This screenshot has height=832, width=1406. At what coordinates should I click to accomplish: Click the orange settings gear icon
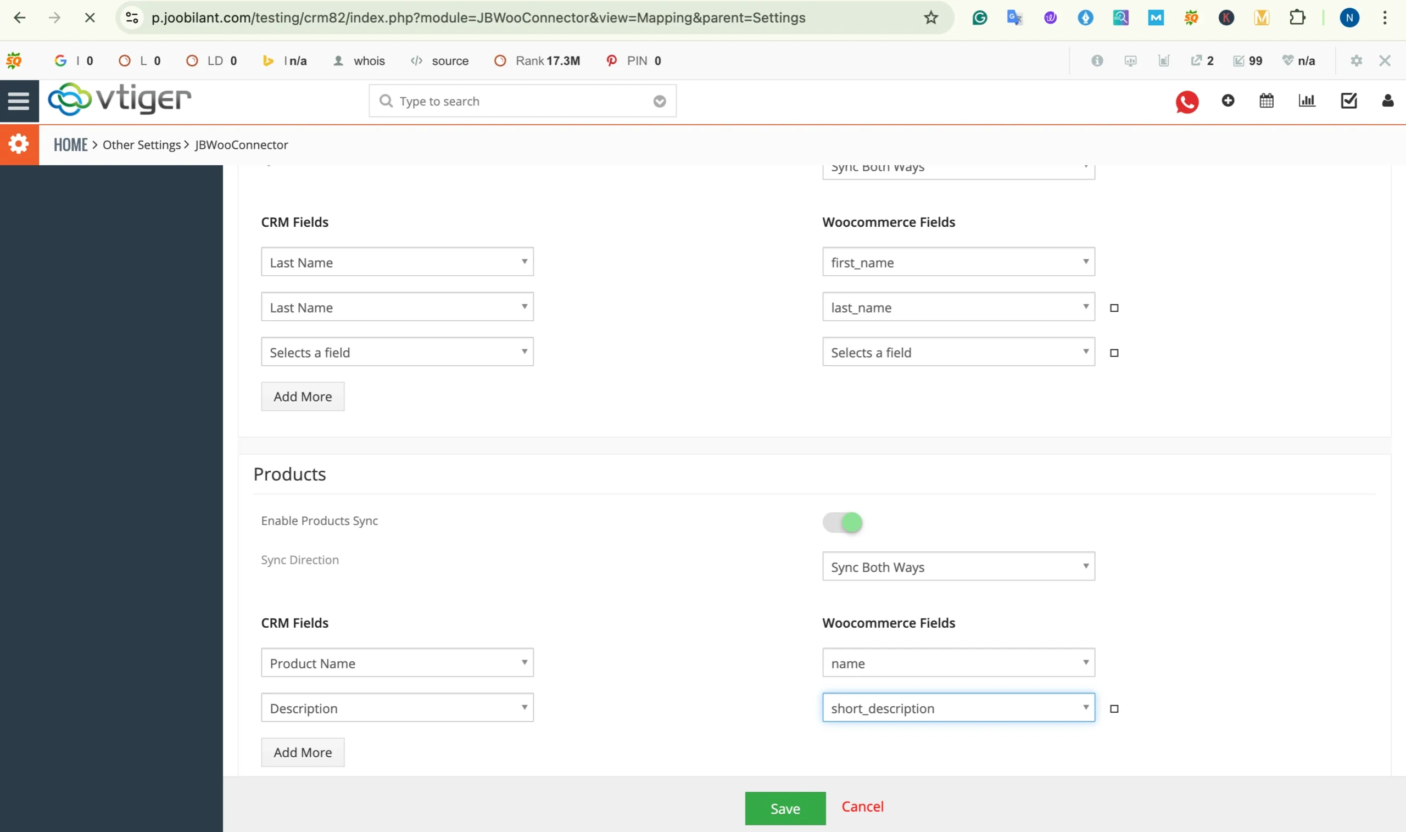pos(19,144)
